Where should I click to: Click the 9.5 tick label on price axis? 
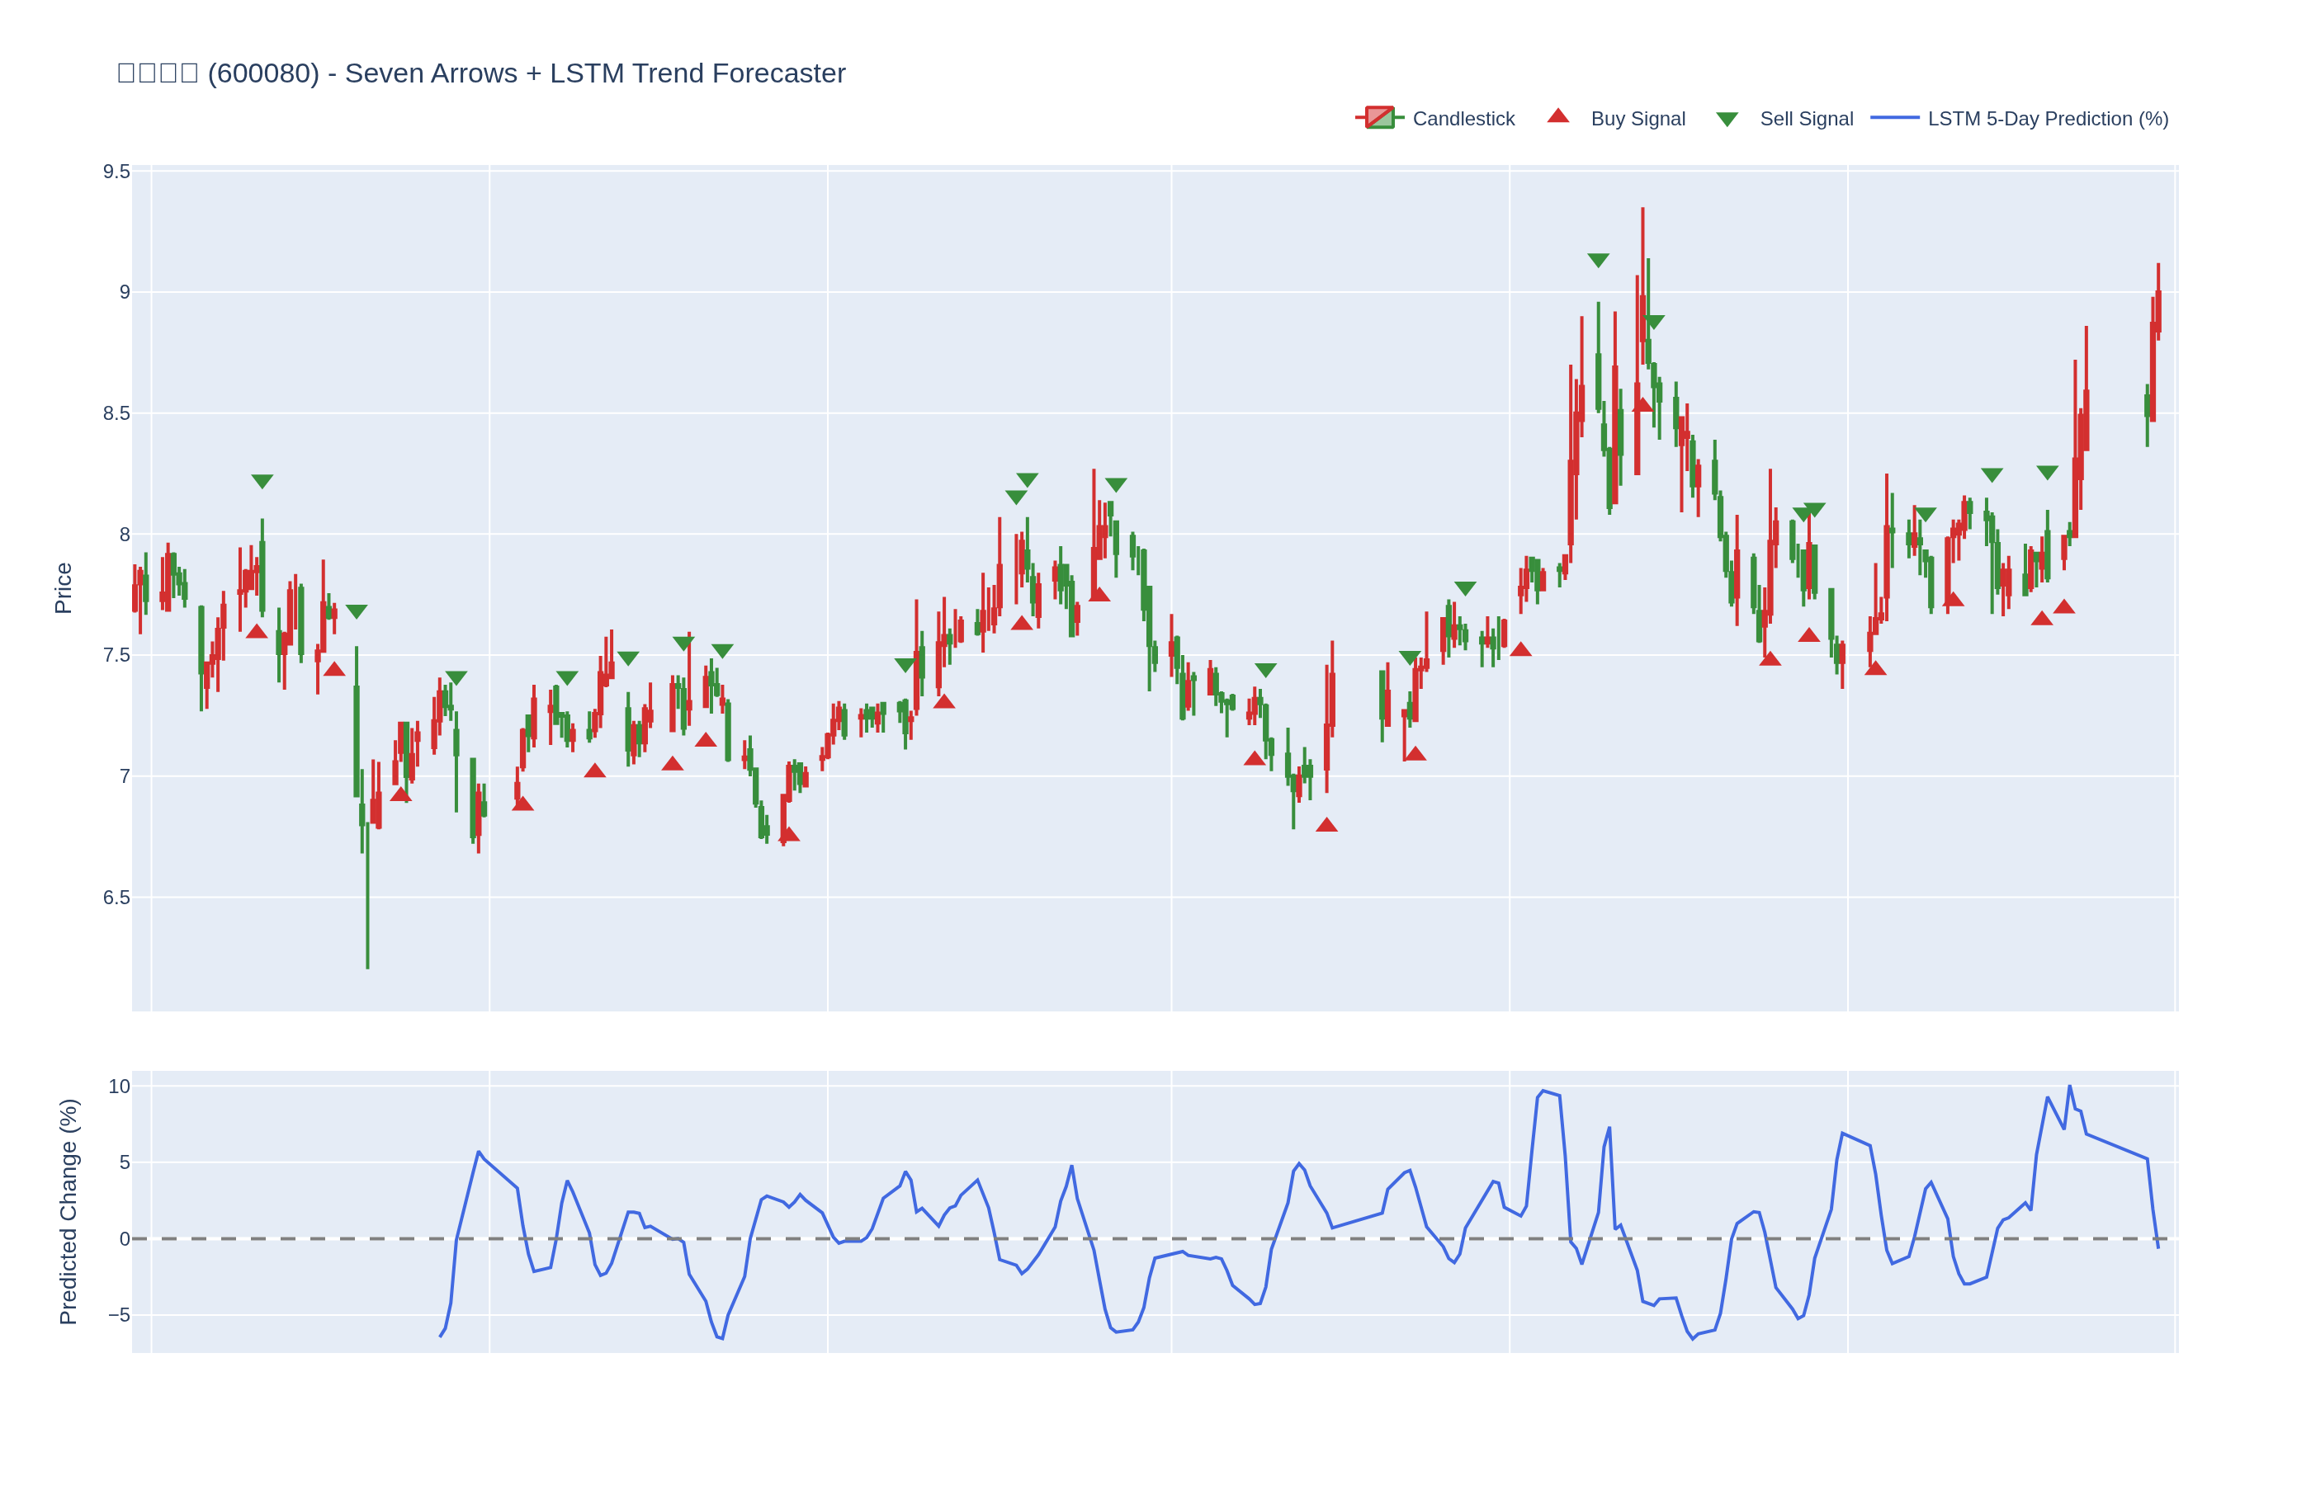(116, 172)
